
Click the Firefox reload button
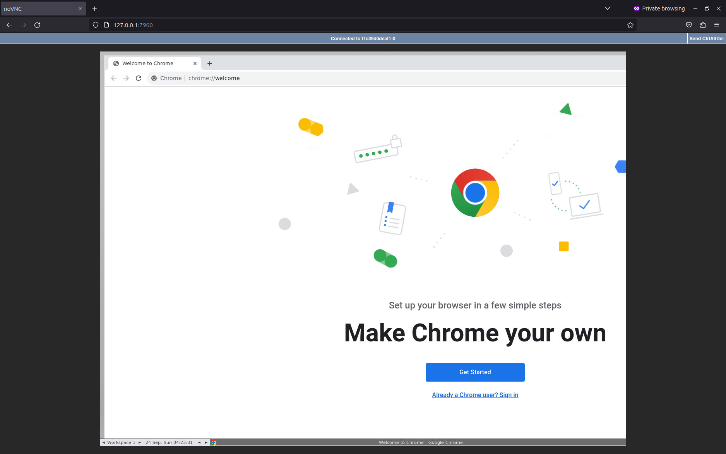tap(37, 25)
